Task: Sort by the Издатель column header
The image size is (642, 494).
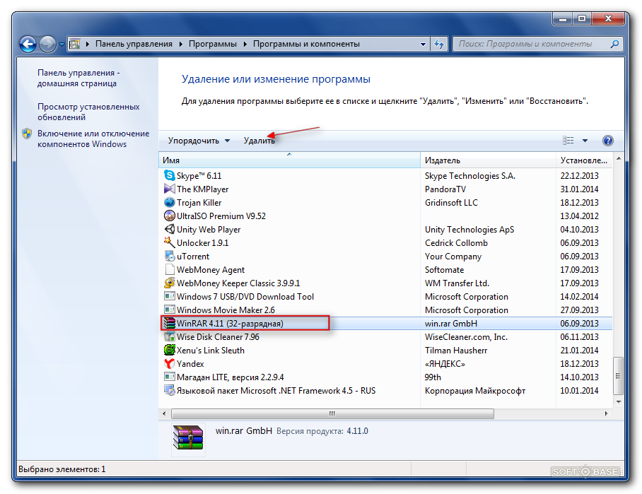Action: click(x=488, y=160)
